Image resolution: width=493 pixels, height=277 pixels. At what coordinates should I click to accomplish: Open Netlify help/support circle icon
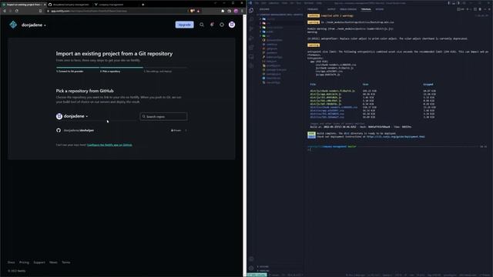(222, 25)
